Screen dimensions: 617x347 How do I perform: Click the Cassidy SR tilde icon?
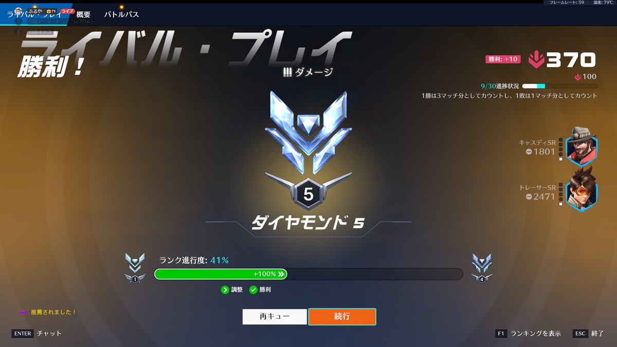529,152
